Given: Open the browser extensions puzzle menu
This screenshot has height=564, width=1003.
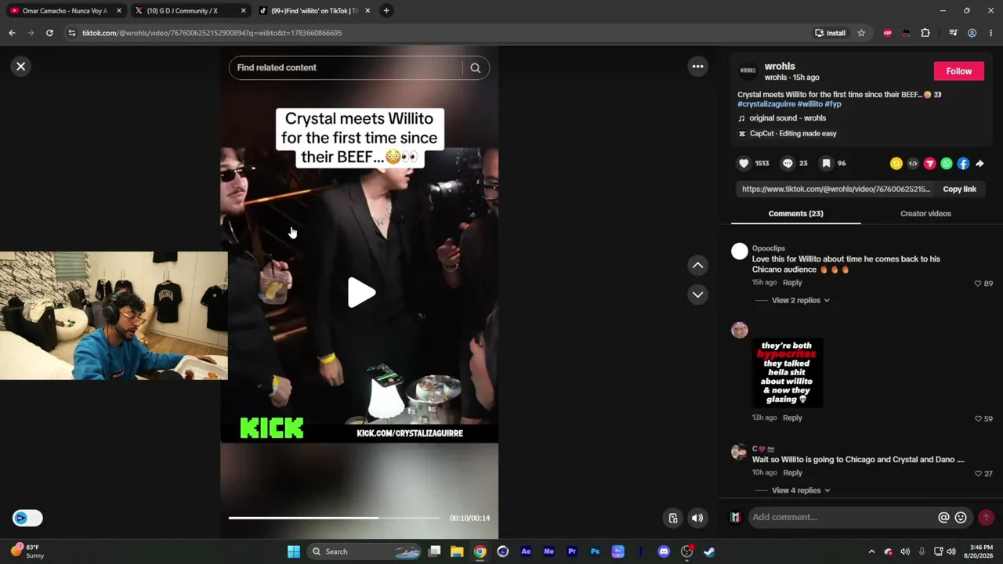Looking at the screenshot, I should pos(925,33).
